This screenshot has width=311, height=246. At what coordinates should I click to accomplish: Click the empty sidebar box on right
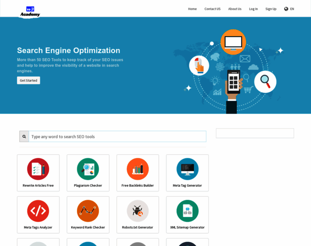(255, 133)
